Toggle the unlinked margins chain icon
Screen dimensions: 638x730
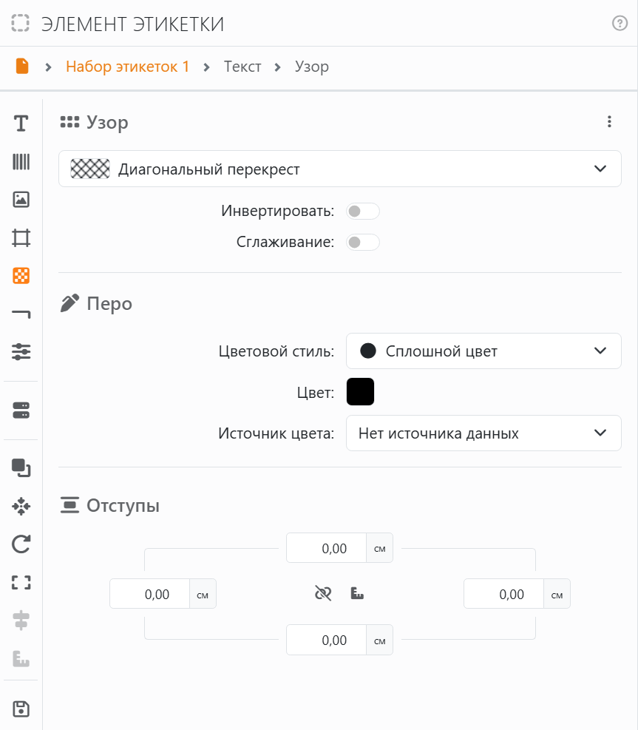tap(323, 593)
